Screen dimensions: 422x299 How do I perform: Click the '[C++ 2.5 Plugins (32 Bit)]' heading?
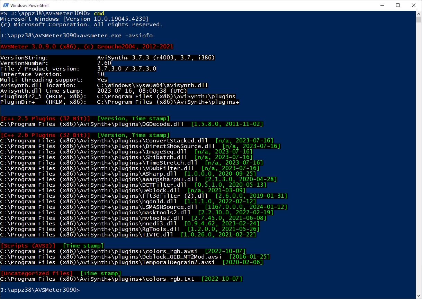coord(45,119)
